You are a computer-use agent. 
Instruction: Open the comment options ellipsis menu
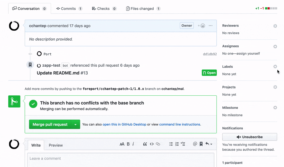[211, 26]
